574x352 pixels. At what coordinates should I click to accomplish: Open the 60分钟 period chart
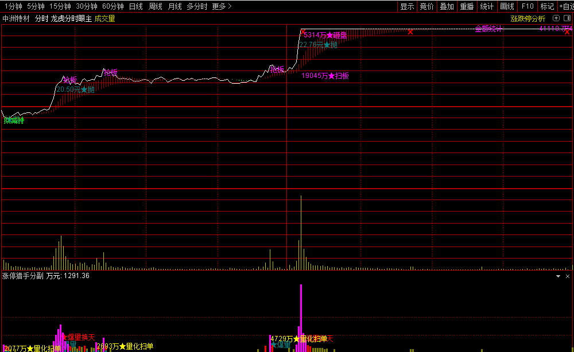(113, 6)
